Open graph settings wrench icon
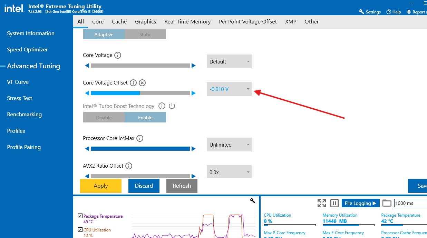The width and height of the screenshot is (427, 238). coord(252,201)
